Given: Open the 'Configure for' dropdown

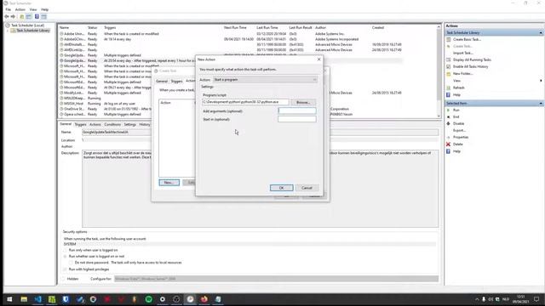Looking at the screenshot, I should pyautogui.click(x=276, y=279).
